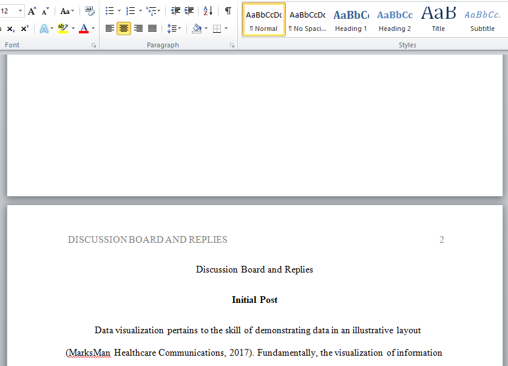Justify the paragraph text
The image size is (508, 366).
(x=152, y=29)
